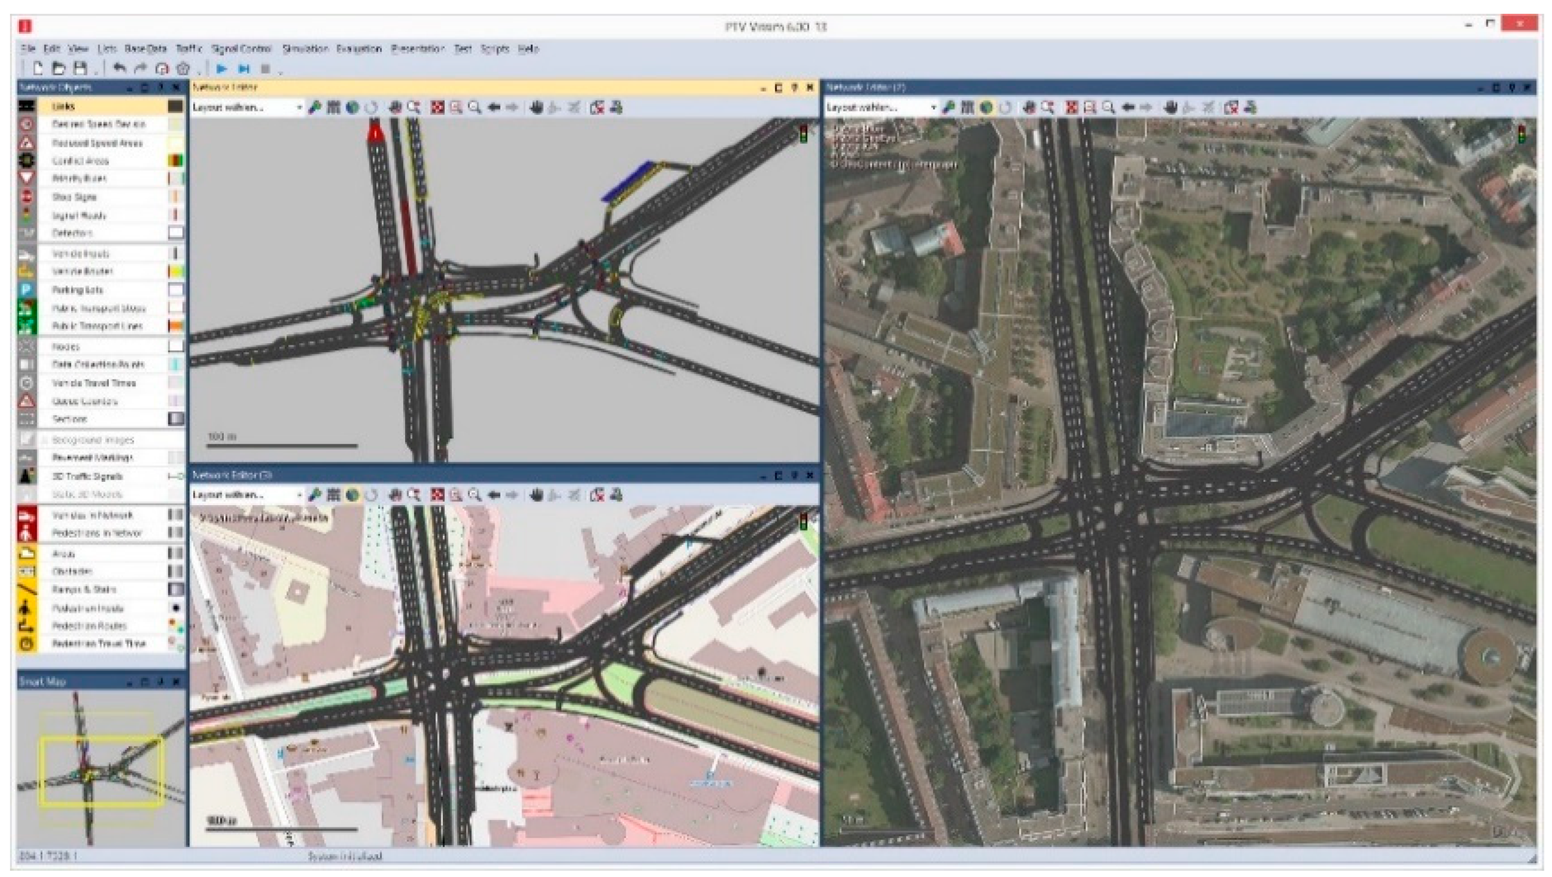The image size is (1552, 877).
Task: Open layout selection dropdown in top Network Editor
Action: [299, 108]
